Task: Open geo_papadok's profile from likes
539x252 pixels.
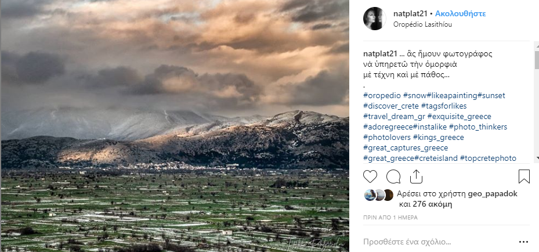Action: [493, 195]
